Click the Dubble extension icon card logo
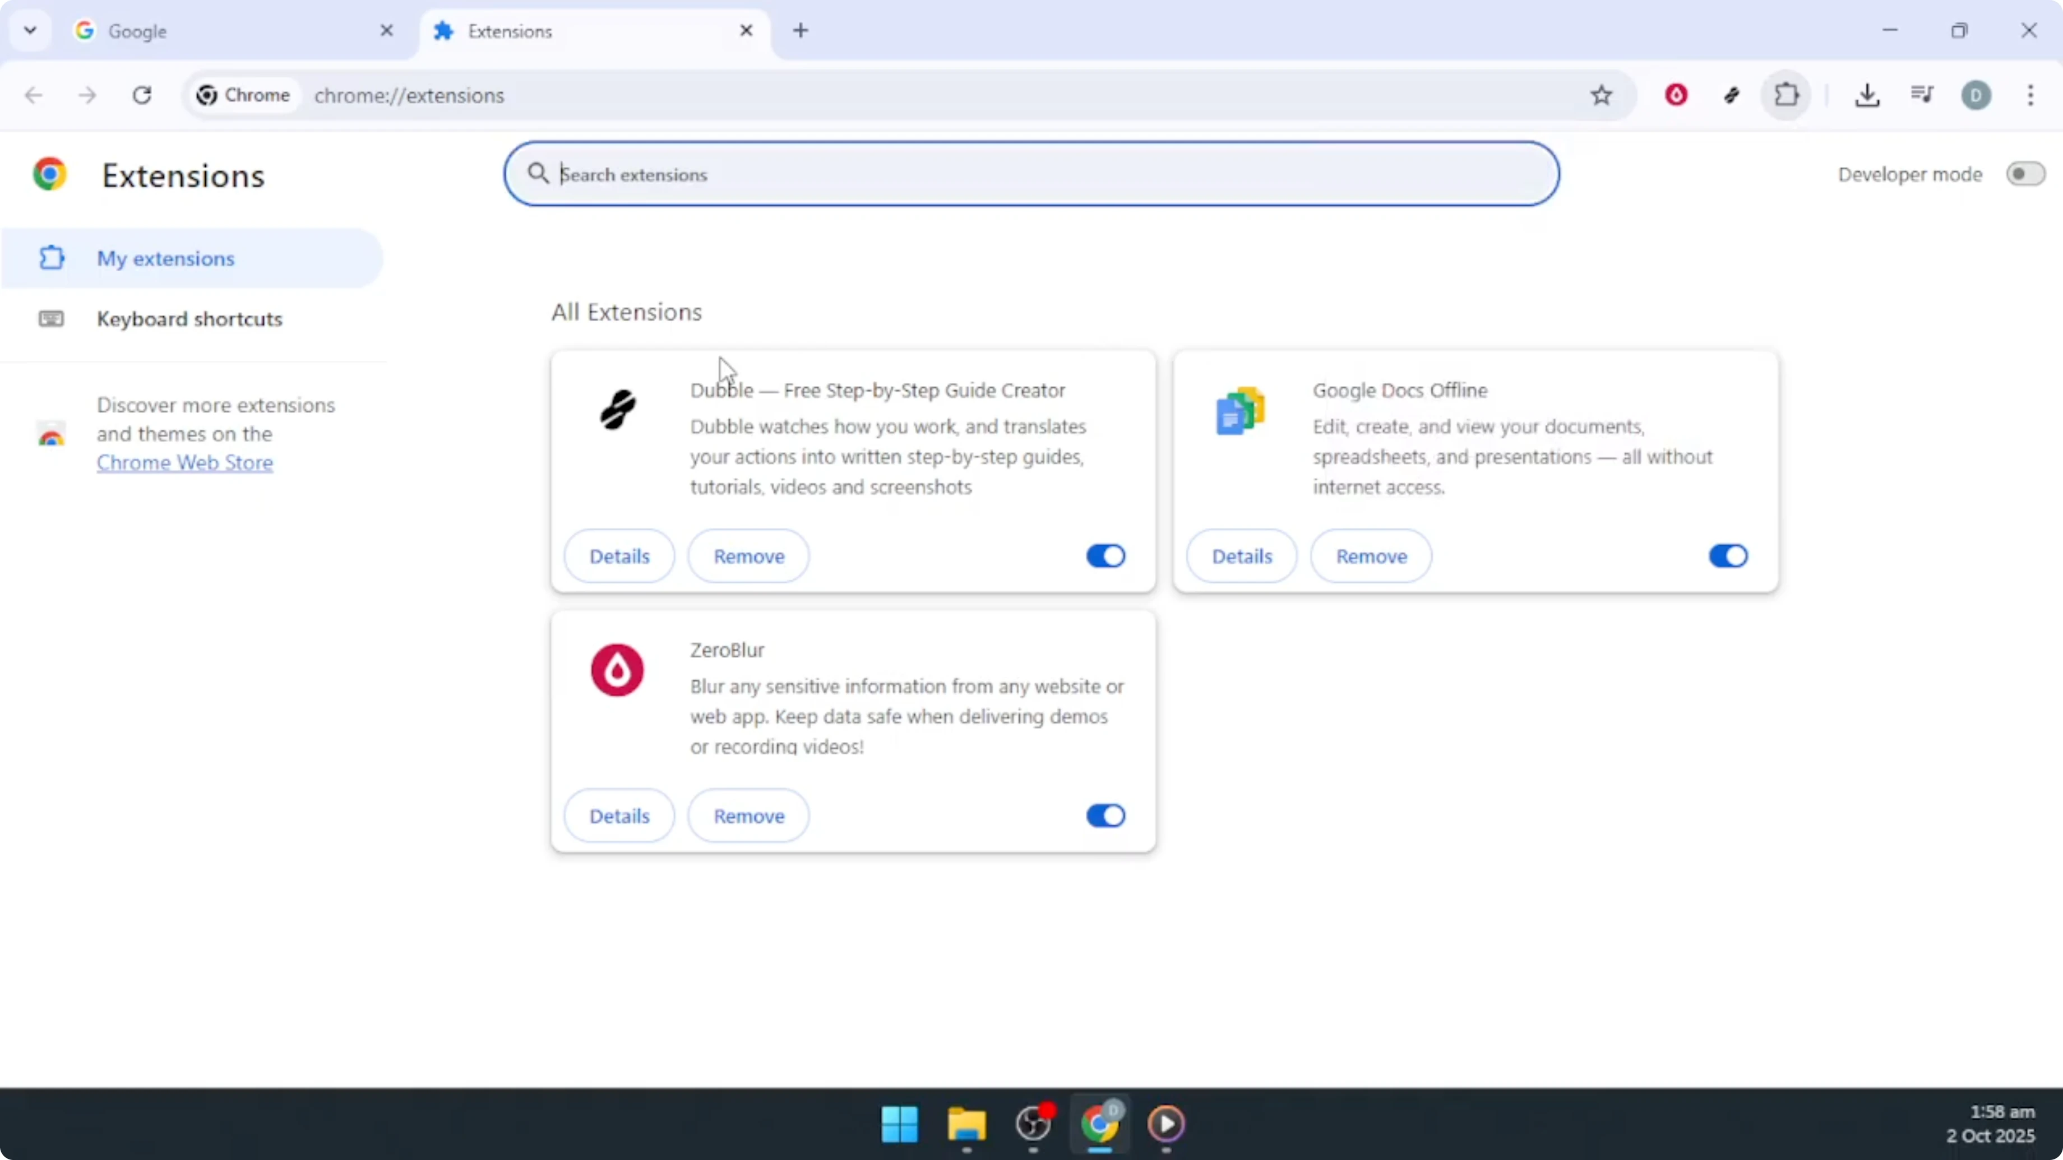This screenshot has height=1160, width=2063. click(617, 410)
